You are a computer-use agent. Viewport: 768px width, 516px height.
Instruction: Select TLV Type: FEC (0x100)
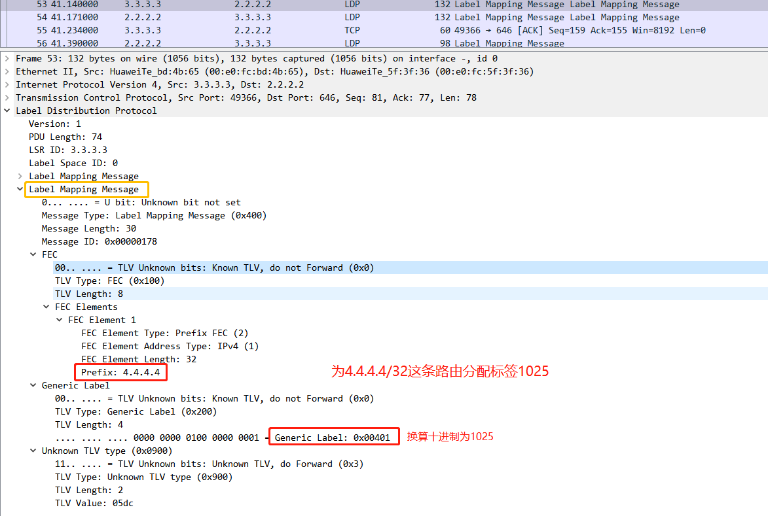(109, 281)
